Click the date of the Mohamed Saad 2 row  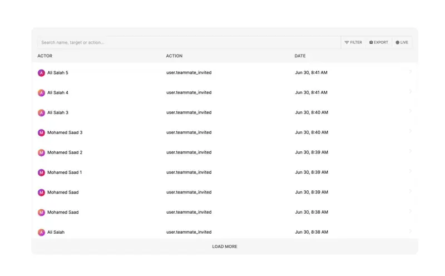[x=311, y=152]
